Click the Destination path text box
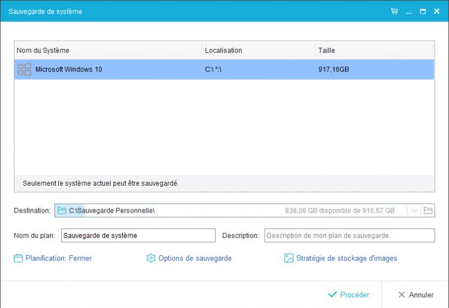The height and width of the screenshot is (308, 449). pos(245,211)
